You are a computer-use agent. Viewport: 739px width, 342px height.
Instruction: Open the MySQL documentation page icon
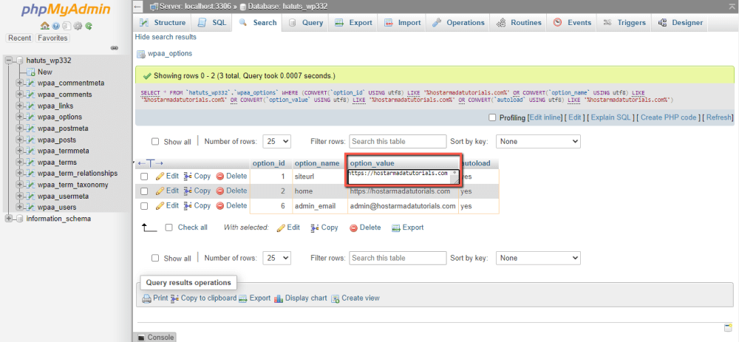click(67, 26)
